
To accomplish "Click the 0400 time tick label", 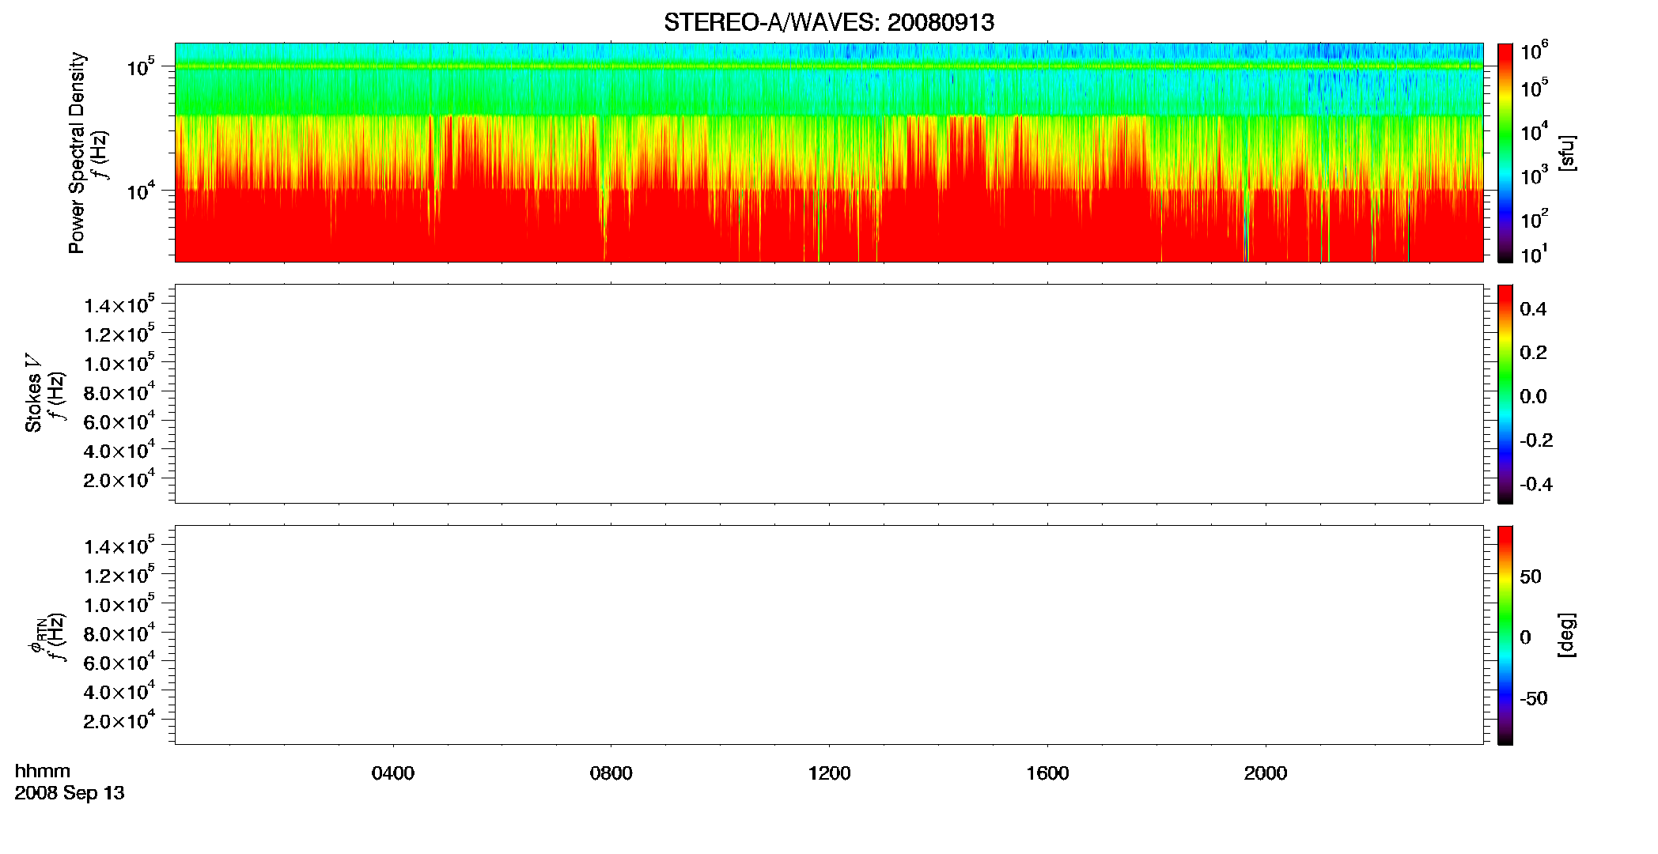I will (x=393, y=773).
